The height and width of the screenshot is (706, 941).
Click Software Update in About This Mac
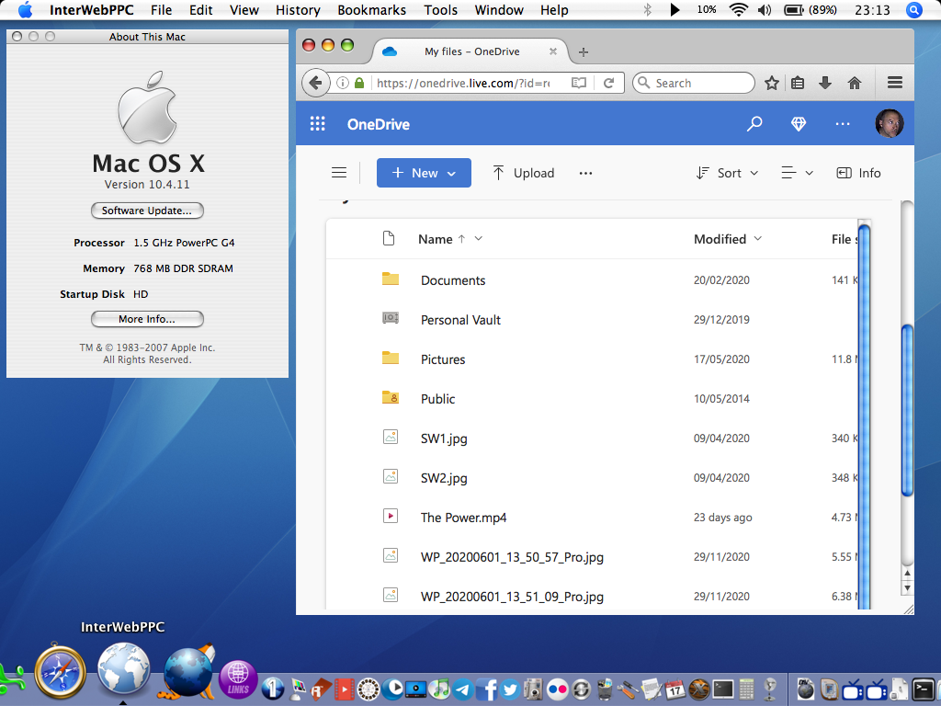pos(147,211)
